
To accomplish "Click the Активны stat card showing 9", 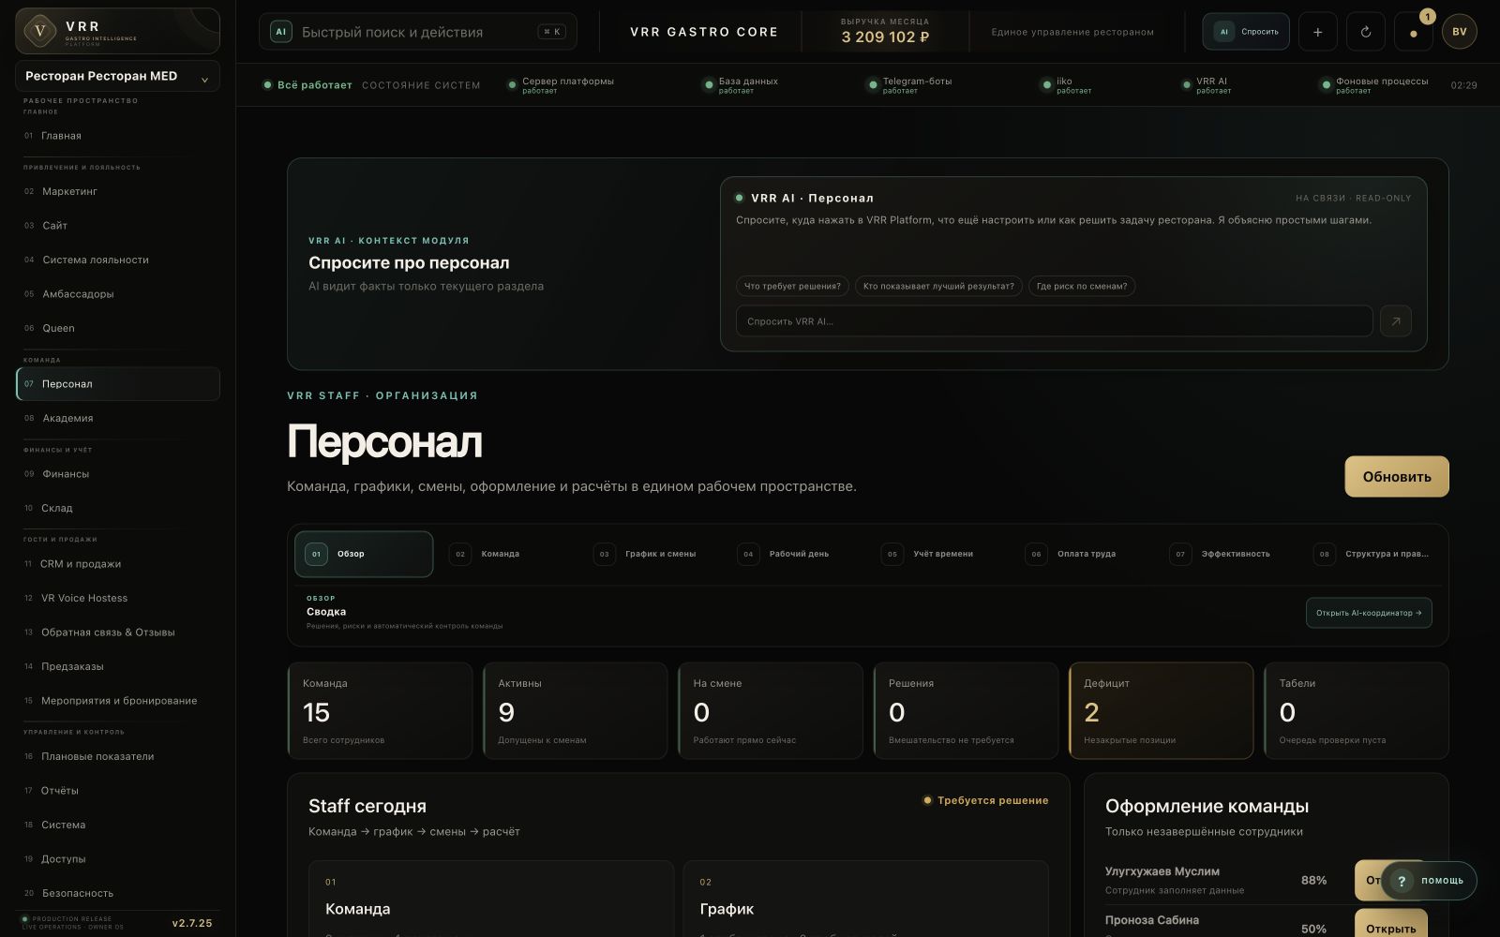I will pyautogui.click(x=575, y=711).
